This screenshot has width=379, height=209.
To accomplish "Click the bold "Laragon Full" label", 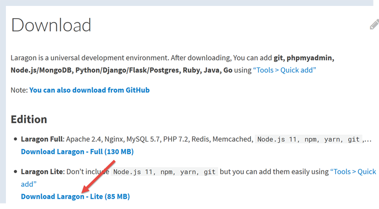I will coord(42,139).
